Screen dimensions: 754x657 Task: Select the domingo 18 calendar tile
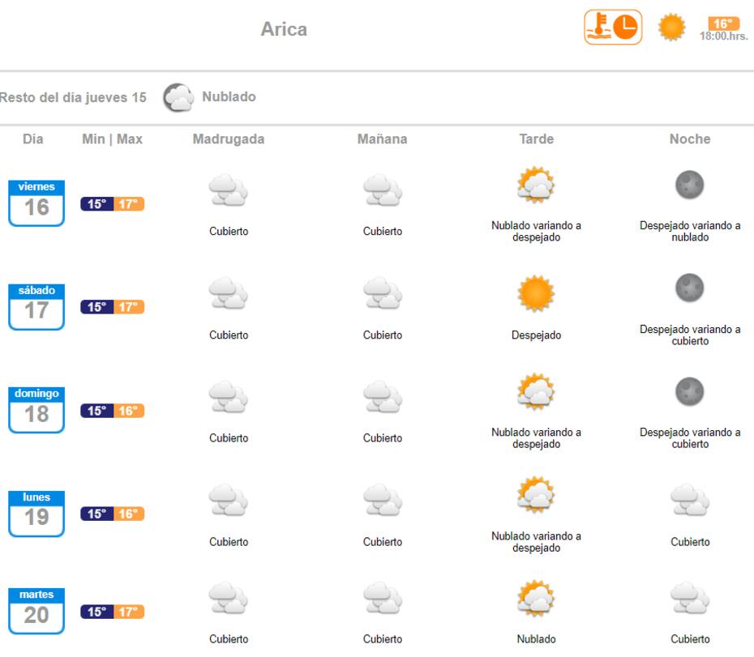tap(36, 410)
